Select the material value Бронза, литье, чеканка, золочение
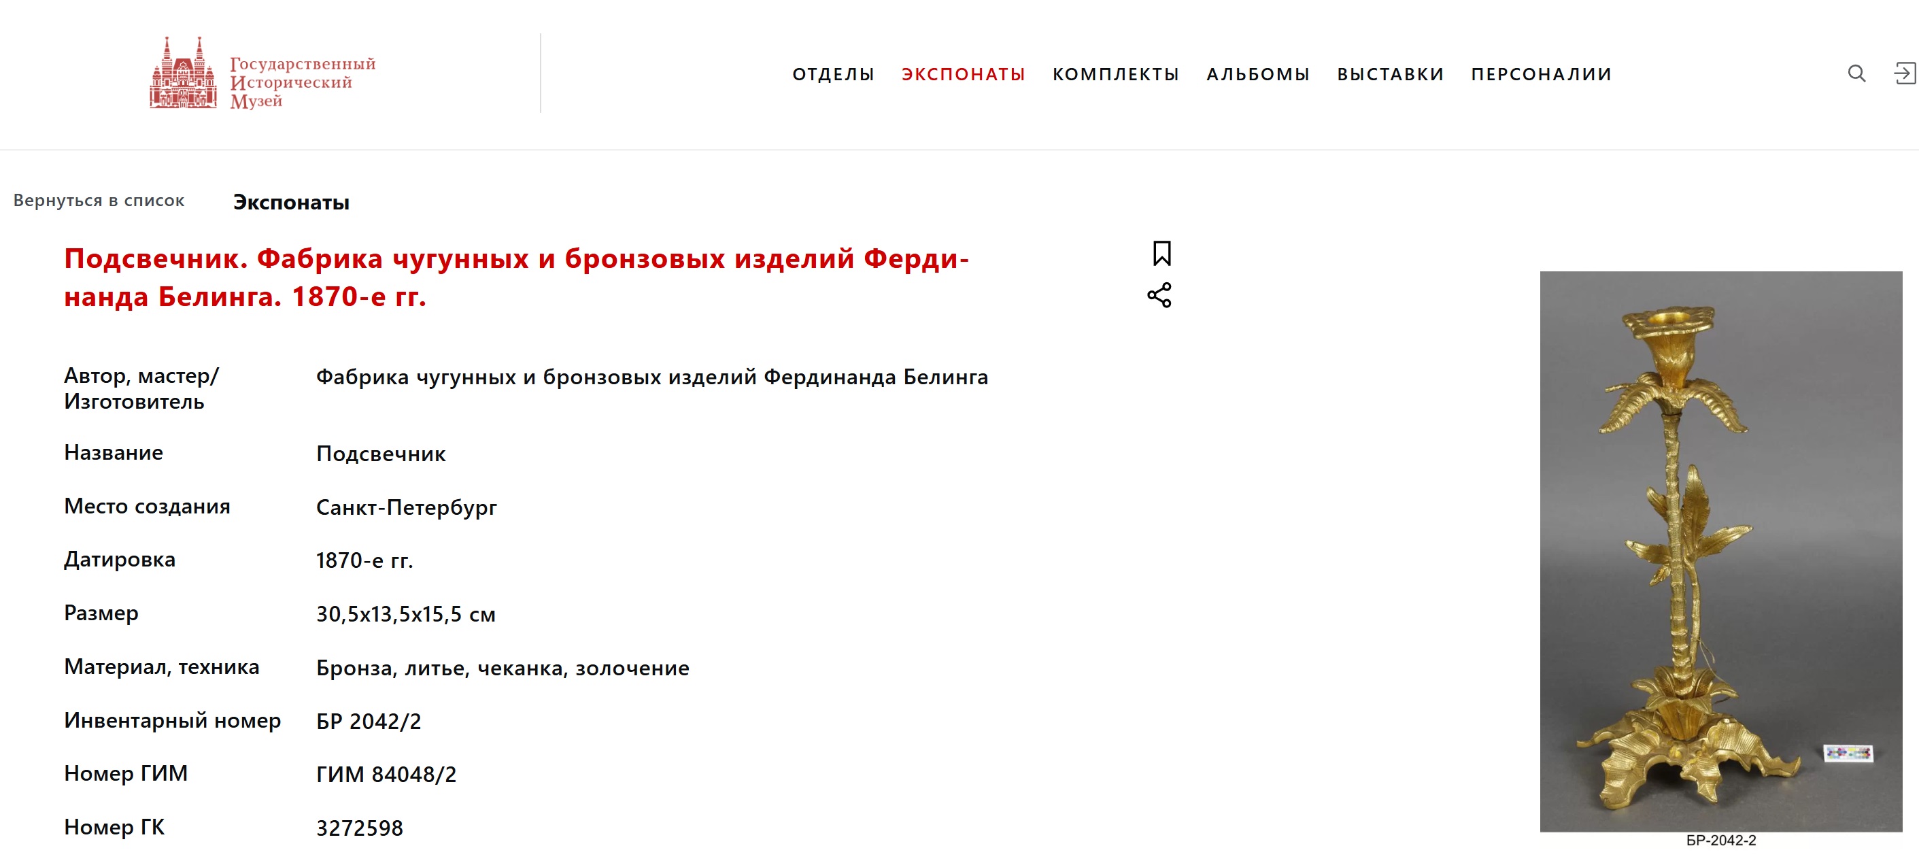1919x863 pixels. (x=503, y=668)
